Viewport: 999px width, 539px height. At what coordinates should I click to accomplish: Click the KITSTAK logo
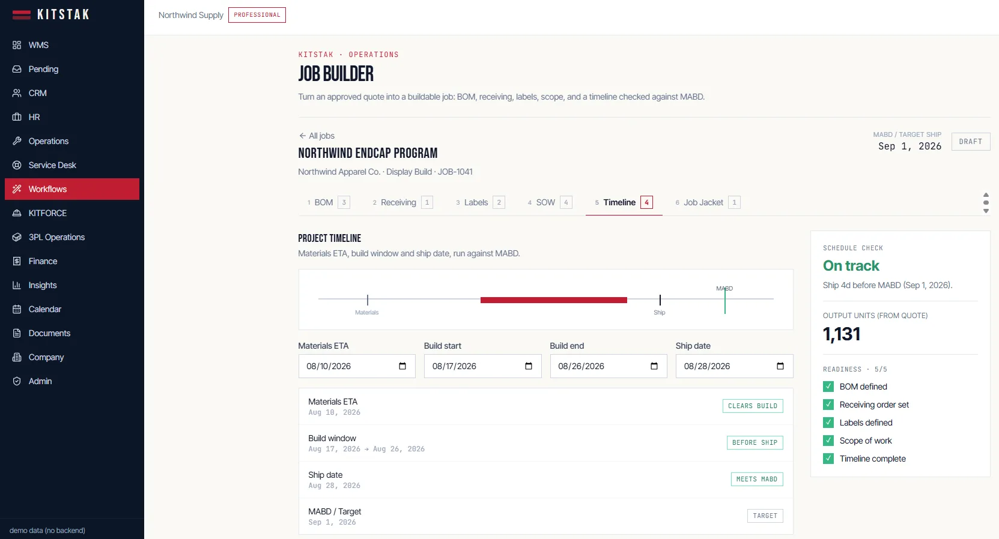[51, 14]
